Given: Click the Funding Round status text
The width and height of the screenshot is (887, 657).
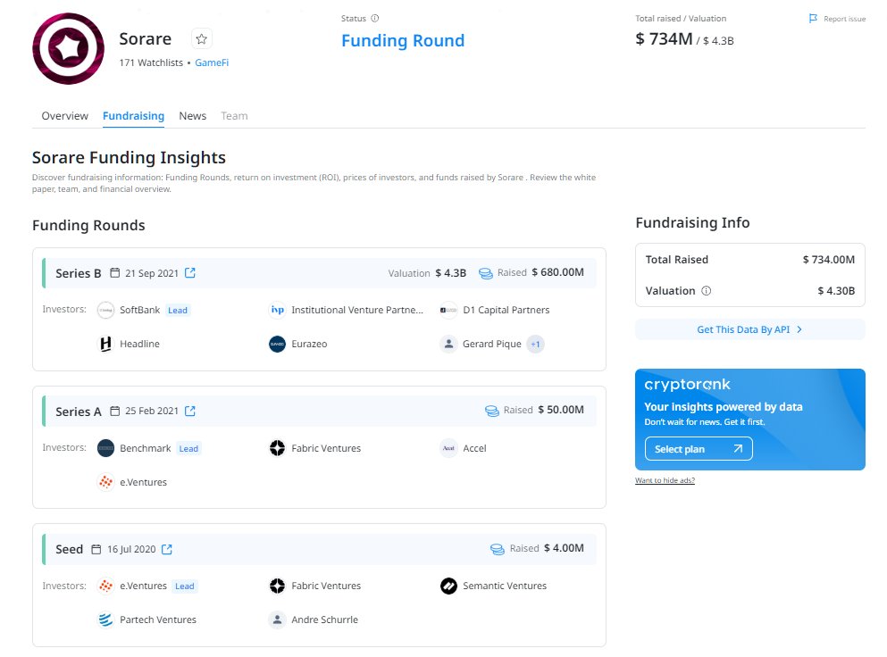Looking at the screenshot, I should [403, 41].
